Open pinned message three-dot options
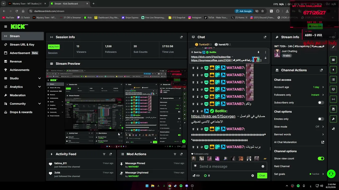This screenshot has height=190, width=339. [x=265, y=52]
